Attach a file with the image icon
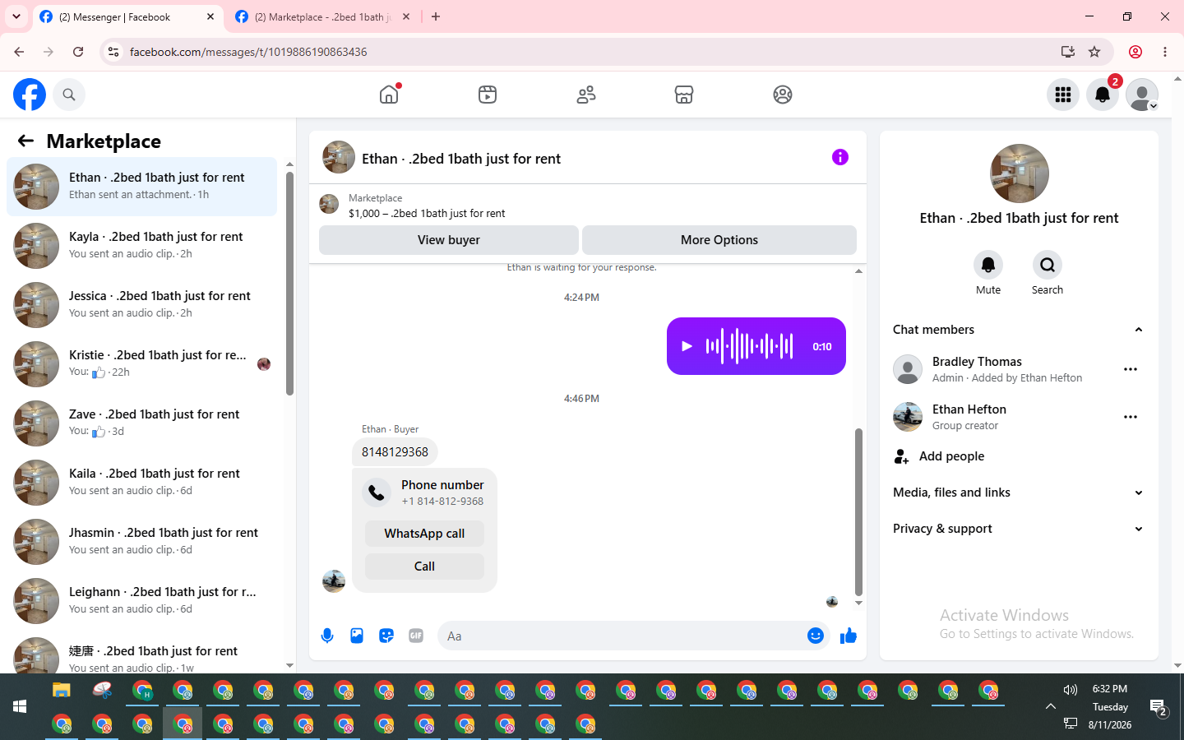This screenshot has width=1184, height=740. coord(357,636)
